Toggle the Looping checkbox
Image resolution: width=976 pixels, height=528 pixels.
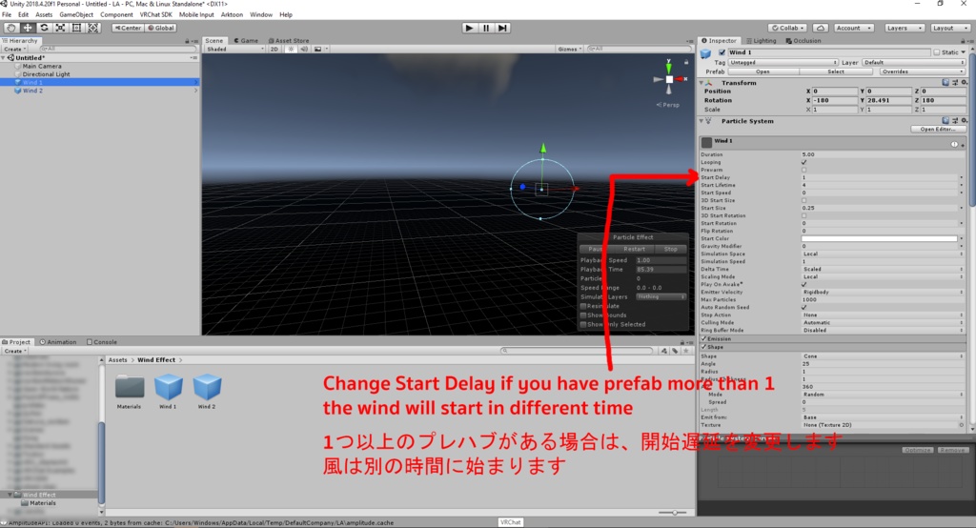tap(804, 162)
